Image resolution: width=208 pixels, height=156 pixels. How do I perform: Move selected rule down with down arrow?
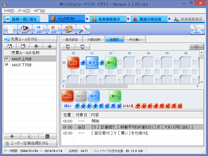50,46
